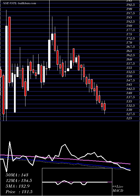Click the 182.5 price axis label
Screen dimensions: 140x196
click(x=130, y=22)
